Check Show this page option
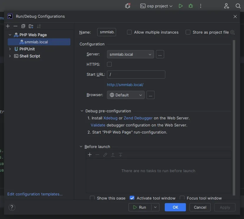The image size is (244, 219). [x=92, y=198]
